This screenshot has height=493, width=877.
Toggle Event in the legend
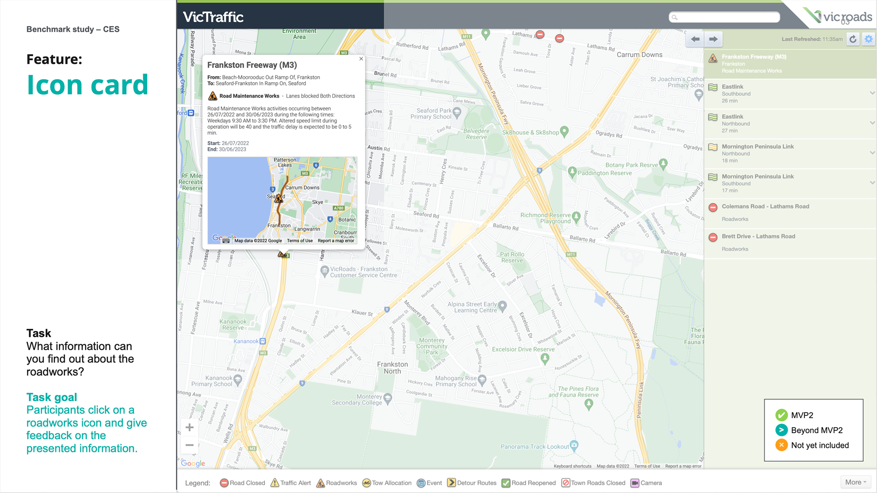[x=429, y=483]
